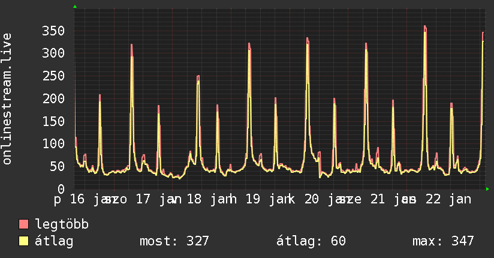Click the onlinestream.live vertical axis title
This screenshot has width=494, height=258.
(7, 99)
